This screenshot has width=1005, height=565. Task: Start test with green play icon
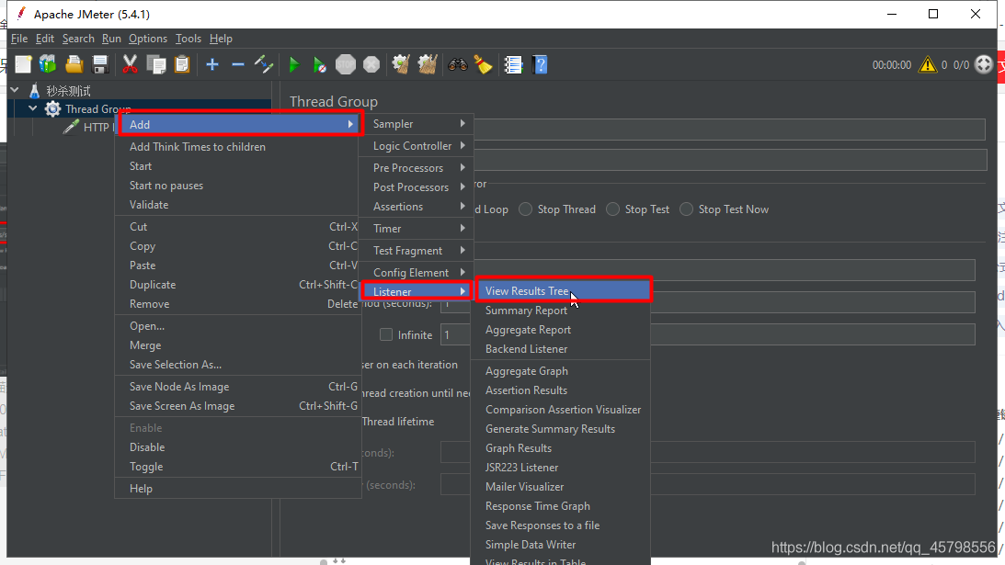[x=294, y=64]
